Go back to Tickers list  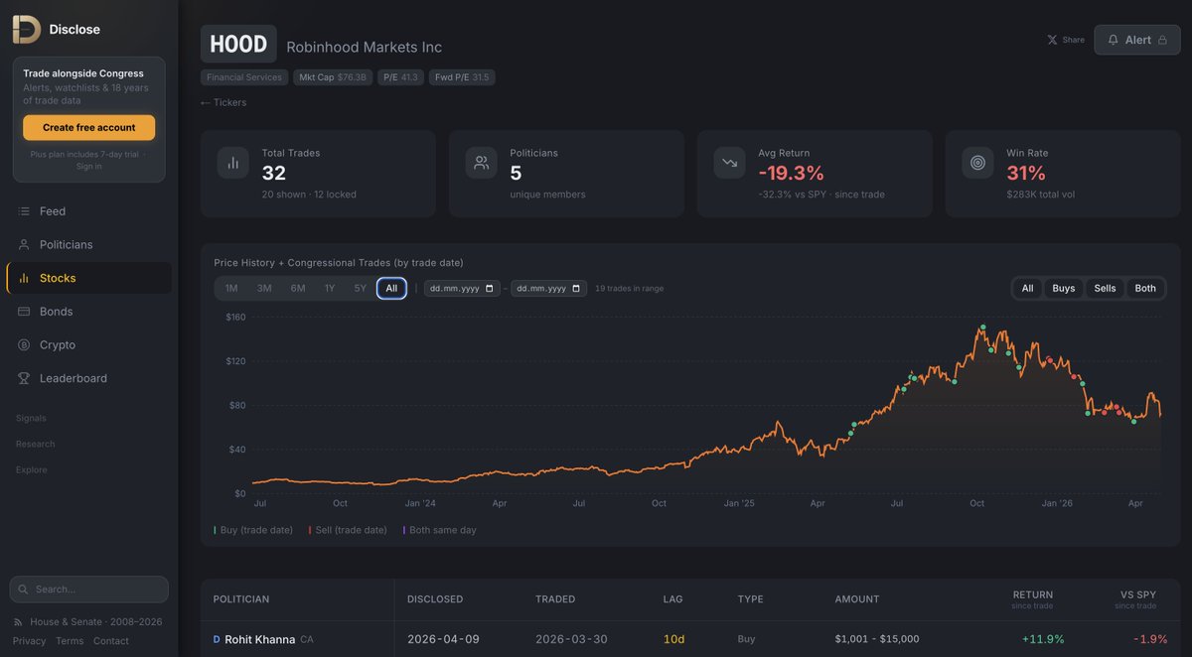pyautogui.click(x=223, y=102)
